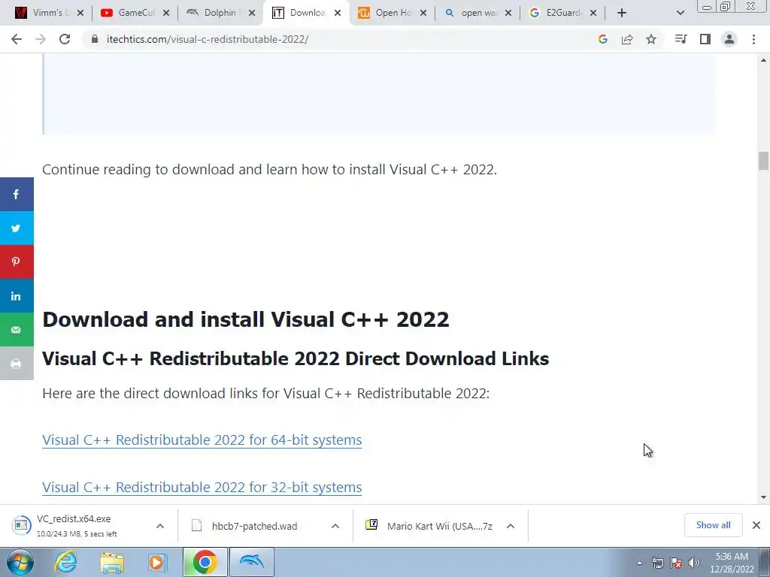This screenshot has height=577, width=770.
Task: Click the scrollbar down arrow
Action: [763, 497]
